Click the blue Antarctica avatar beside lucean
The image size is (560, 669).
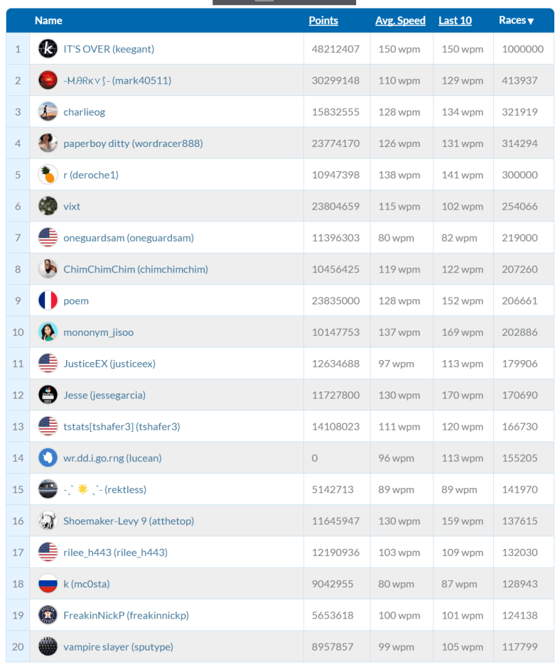48,458
